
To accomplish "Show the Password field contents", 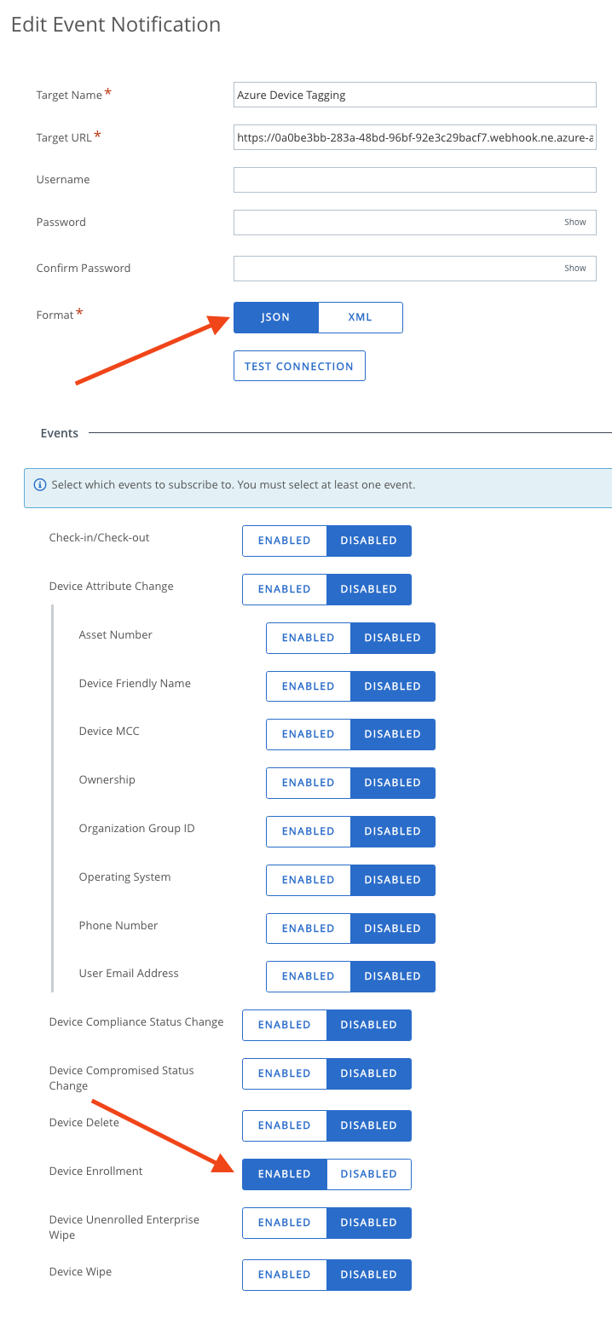I will [x=574, y=223].
